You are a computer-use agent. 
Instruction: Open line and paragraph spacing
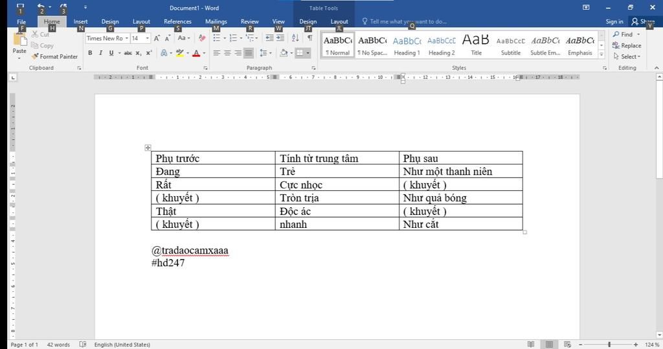point(264,53)
